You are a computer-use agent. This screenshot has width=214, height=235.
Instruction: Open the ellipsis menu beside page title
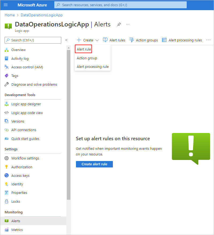[x=128, y=24]
